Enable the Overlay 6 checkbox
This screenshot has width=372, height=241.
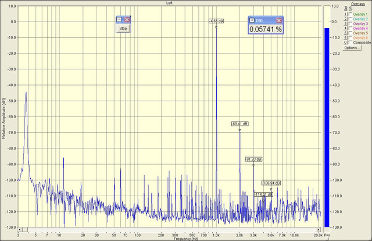tap(350, 38)
